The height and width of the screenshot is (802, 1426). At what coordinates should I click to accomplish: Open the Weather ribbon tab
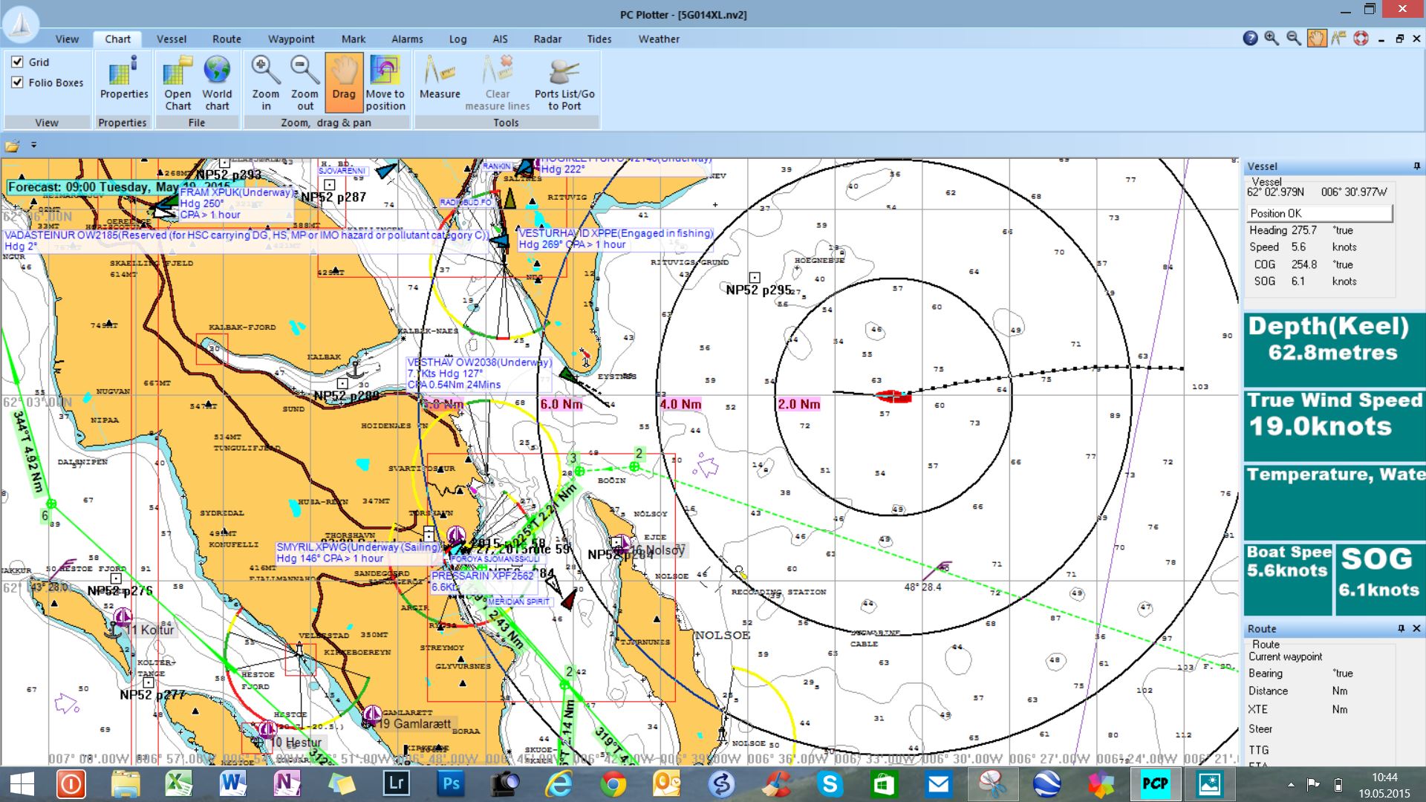(659, 39)
